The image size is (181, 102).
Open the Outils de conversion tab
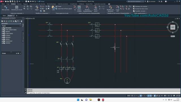tap(63, 4)
